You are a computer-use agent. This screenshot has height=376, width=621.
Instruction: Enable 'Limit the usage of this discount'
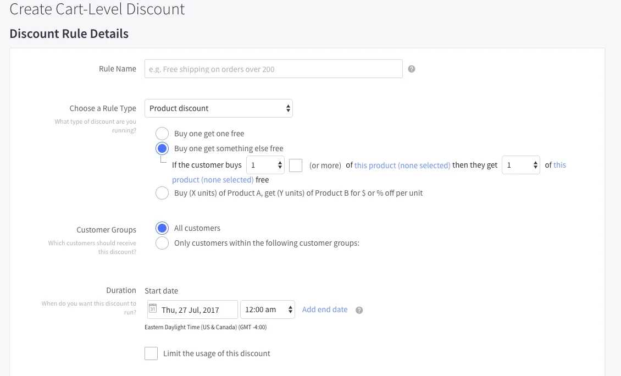coord(151,353)
